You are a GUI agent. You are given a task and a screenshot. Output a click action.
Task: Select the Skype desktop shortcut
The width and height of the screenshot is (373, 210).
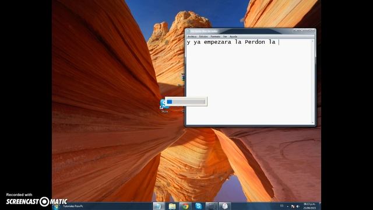pyautogui.click(x=164, y=106)
